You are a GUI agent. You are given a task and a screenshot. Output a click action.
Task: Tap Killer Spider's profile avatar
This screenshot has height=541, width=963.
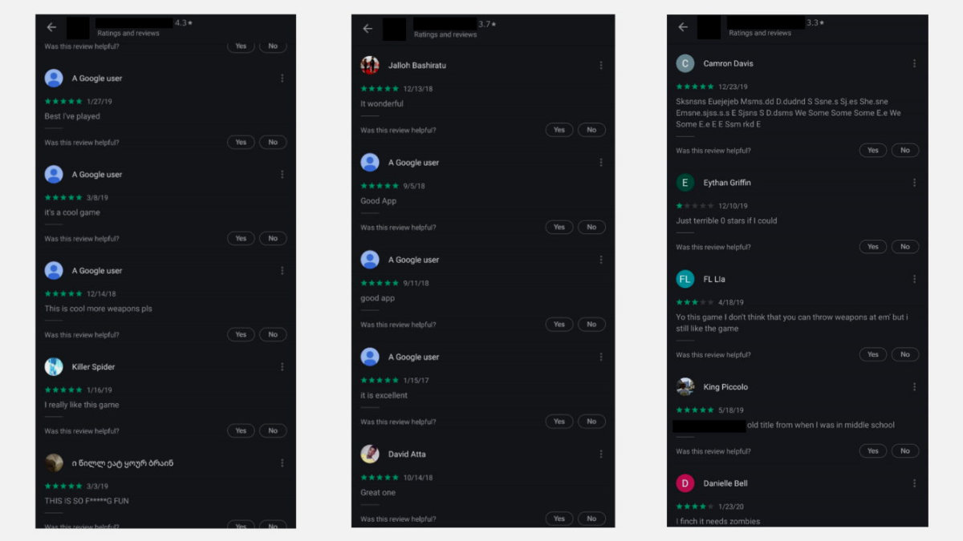pos(54,367)
